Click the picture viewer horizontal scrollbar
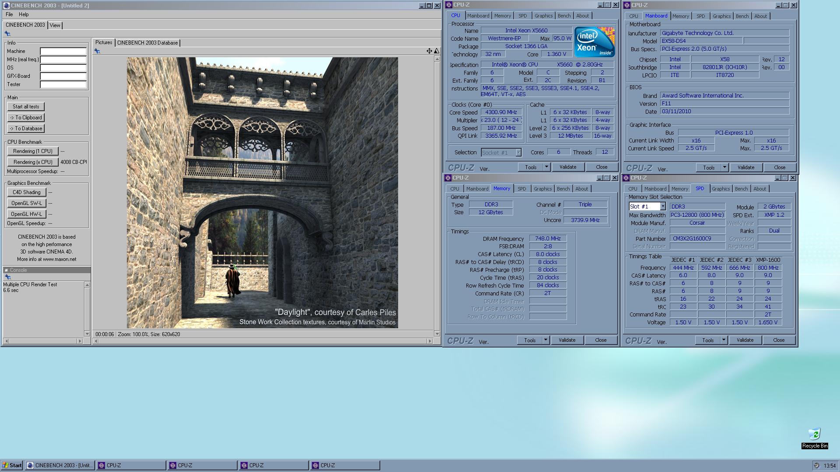The height and width of the screenshot is (472, 840). click(x=262, y=341)
